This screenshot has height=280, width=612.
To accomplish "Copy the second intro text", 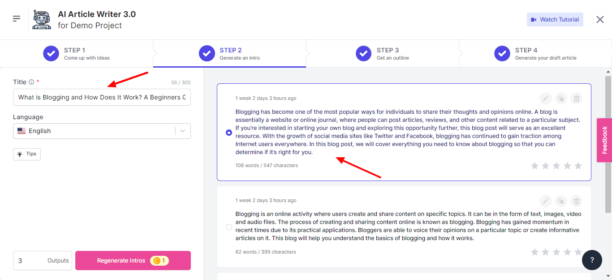I will [x=561, y=201].
